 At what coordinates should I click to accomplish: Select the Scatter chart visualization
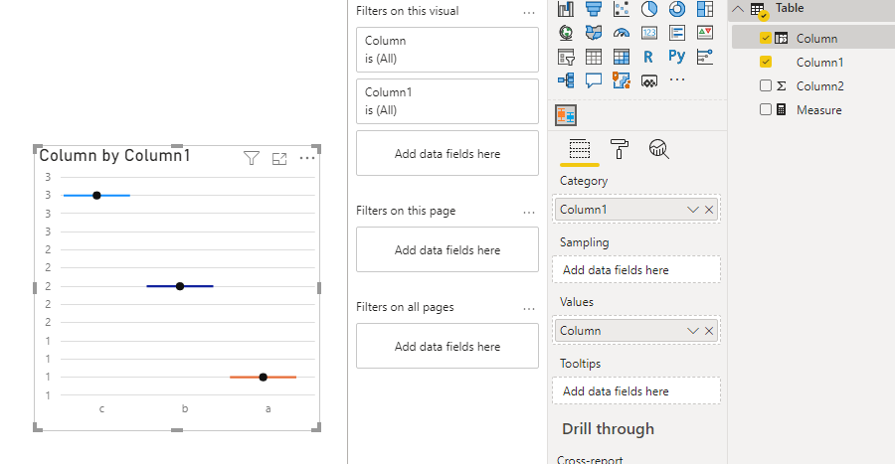click(x=621, y=9)
